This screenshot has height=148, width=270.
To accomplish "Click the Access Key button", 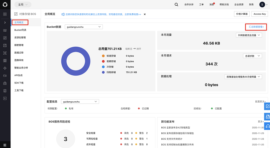I will (x=260, y=14).
